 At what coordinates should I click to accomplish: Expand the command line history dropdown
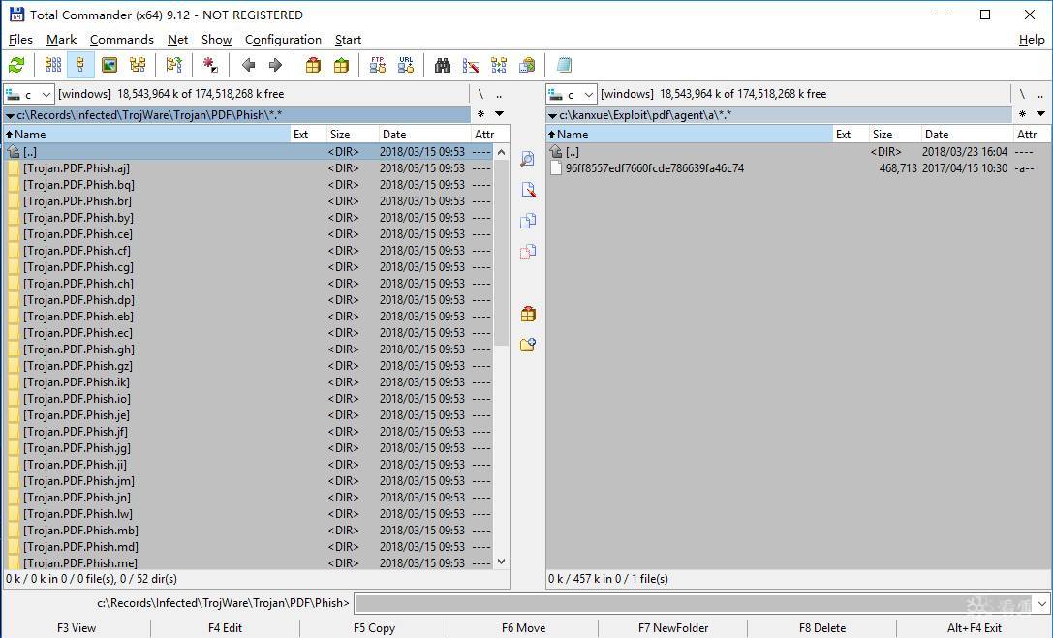click(1042, 603)
